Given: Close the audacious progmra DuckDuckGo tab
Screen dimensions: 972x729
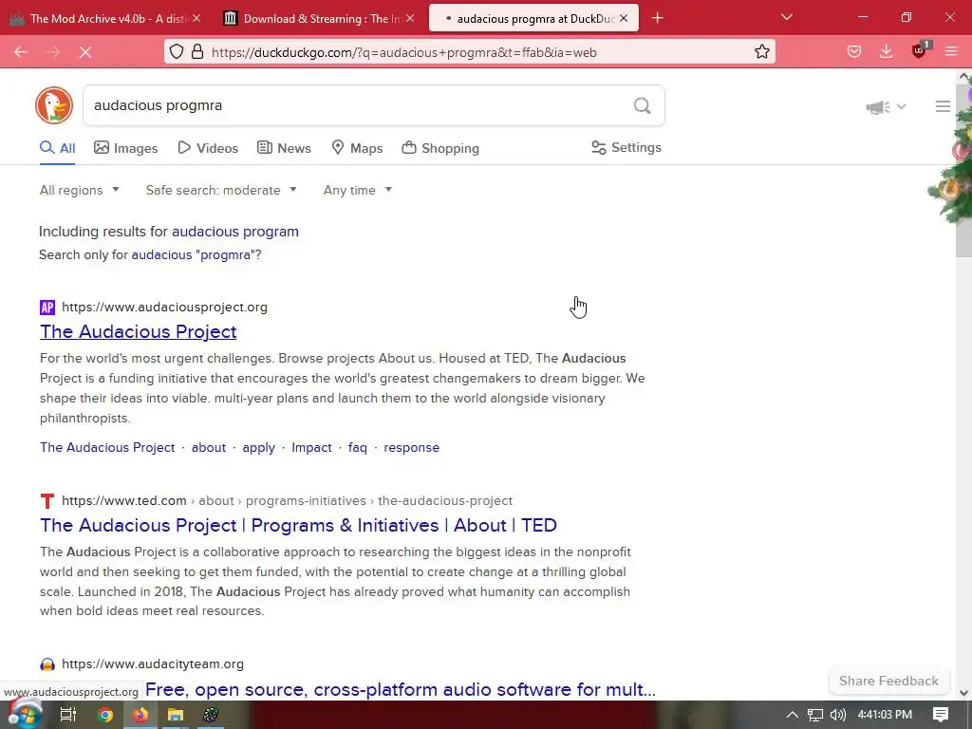Looking at the screenshot, I should coord(624,18).
